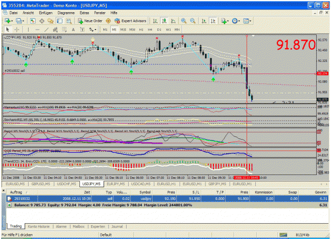
Task: Select the text label tool
Action: (x=82, y=30)
